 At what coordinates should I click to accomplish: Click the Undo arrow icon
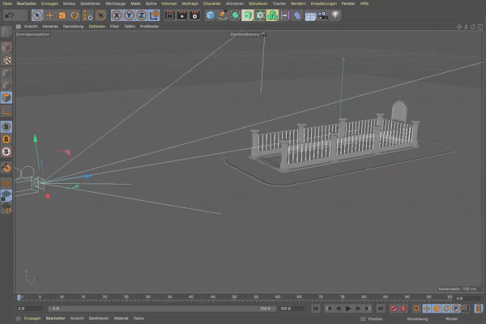(x=9, y=15)
